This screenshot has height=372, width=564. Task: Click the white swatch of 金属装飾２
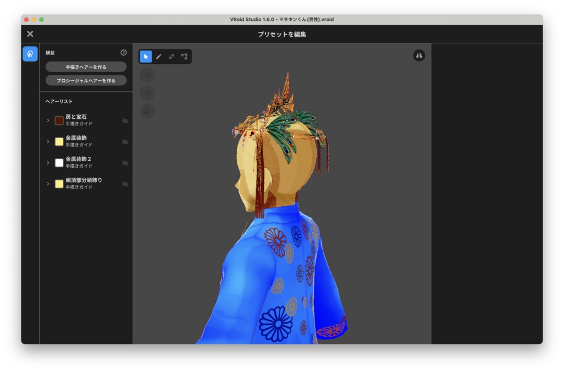[59, 163]
